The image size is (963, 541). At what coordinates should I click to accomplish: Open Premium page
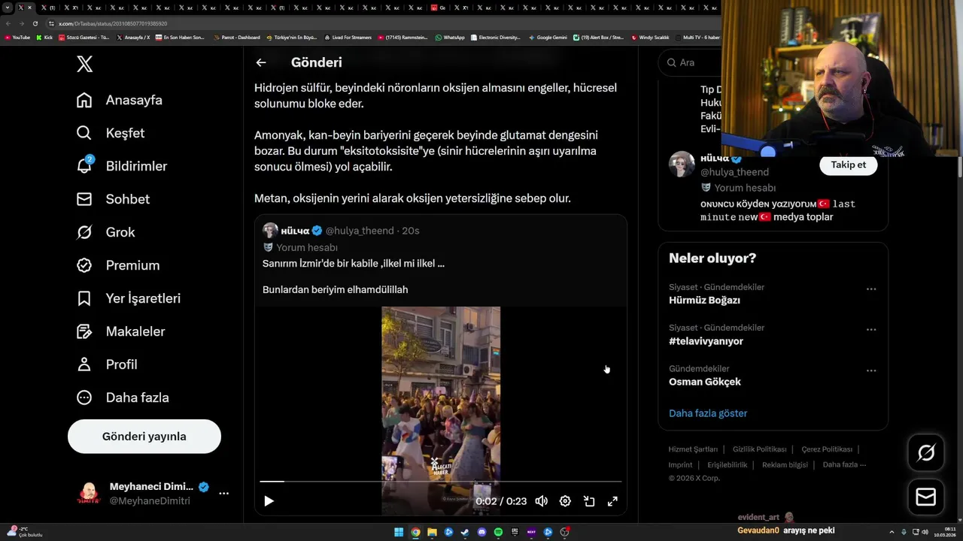(x=118, y=265)
